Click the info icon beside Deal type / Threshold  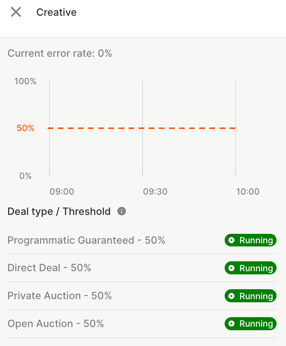tap(121, 211)
